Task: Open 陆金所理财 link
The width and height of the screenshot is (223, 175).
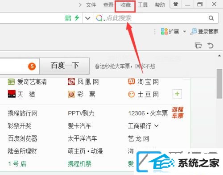Action: (x=22, y=151)
